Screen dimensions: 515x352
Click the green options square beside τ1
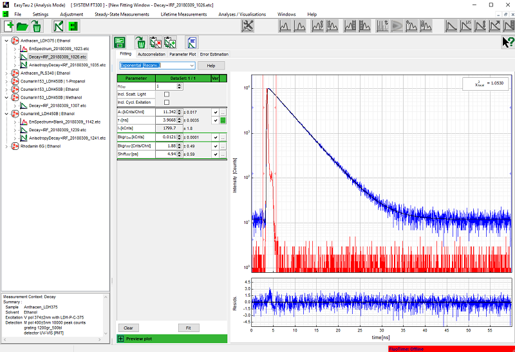[x=223, y=120]
